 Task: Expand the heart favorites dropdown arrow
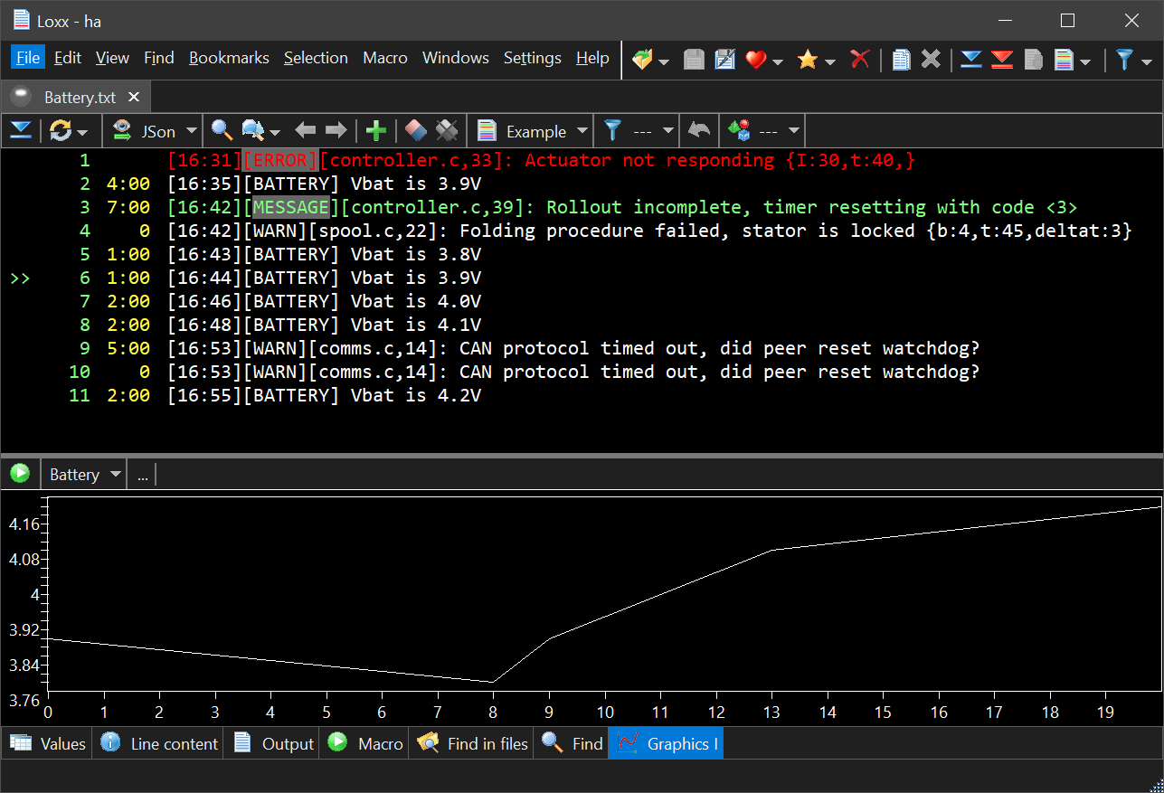tap(778, 61)
